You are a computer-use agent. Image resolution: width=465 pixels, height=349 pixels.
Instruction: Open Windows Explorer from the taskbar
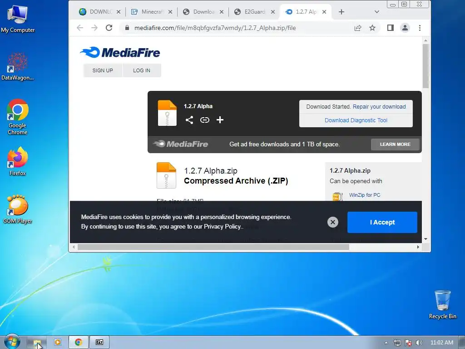coord(37,343)
